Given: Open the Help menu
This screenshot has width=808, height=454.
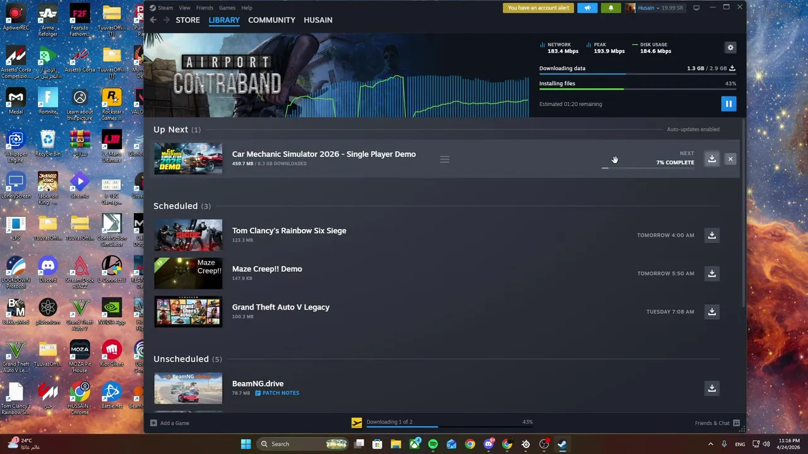Looking at the screenshot, I should coord(247,8).
